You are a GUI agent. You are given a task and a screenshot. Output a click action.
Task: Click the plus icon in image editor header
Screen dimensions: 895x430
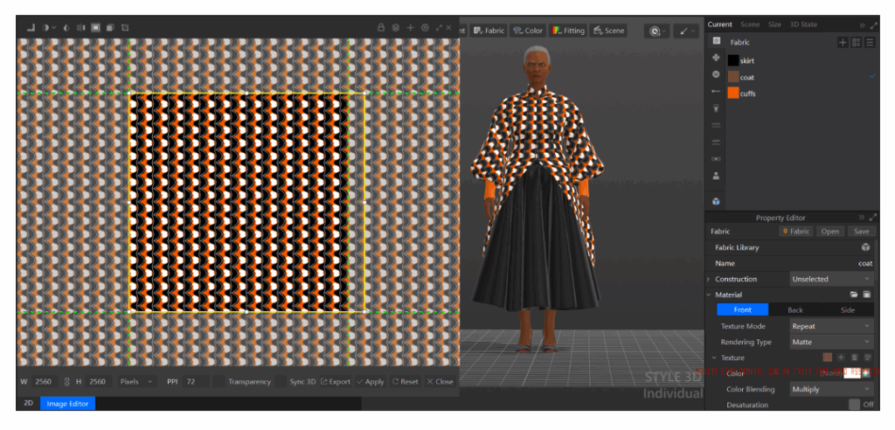click(x=410, y=27)
